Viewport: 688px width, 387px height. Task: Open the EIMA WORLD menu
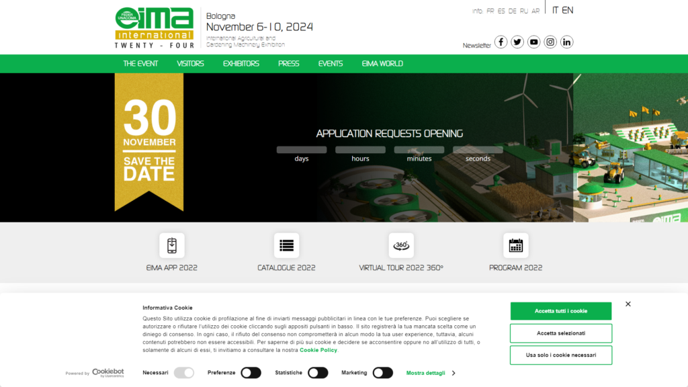point(382,64)
